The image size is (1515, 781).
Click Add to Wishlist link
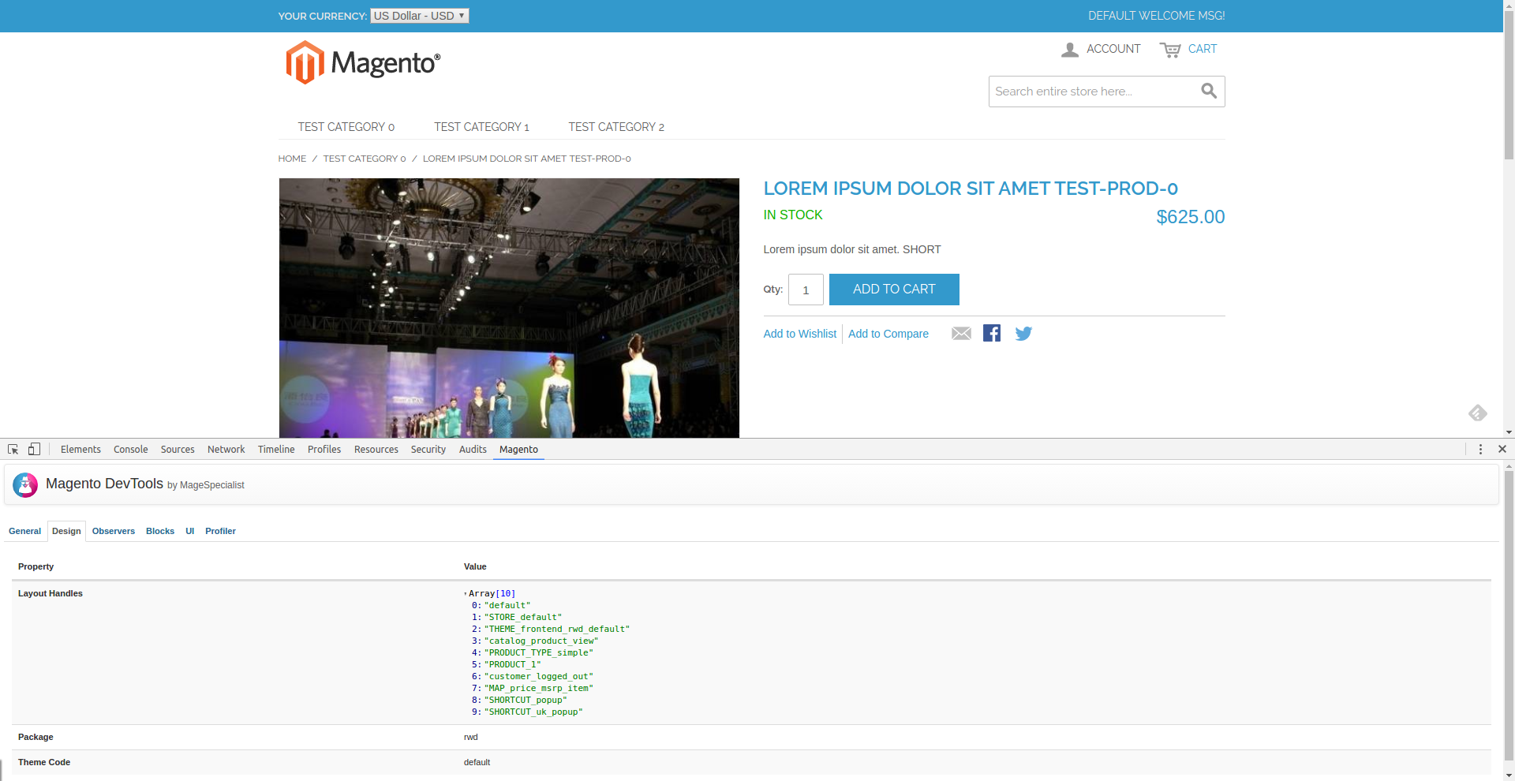tap(800, 334)
